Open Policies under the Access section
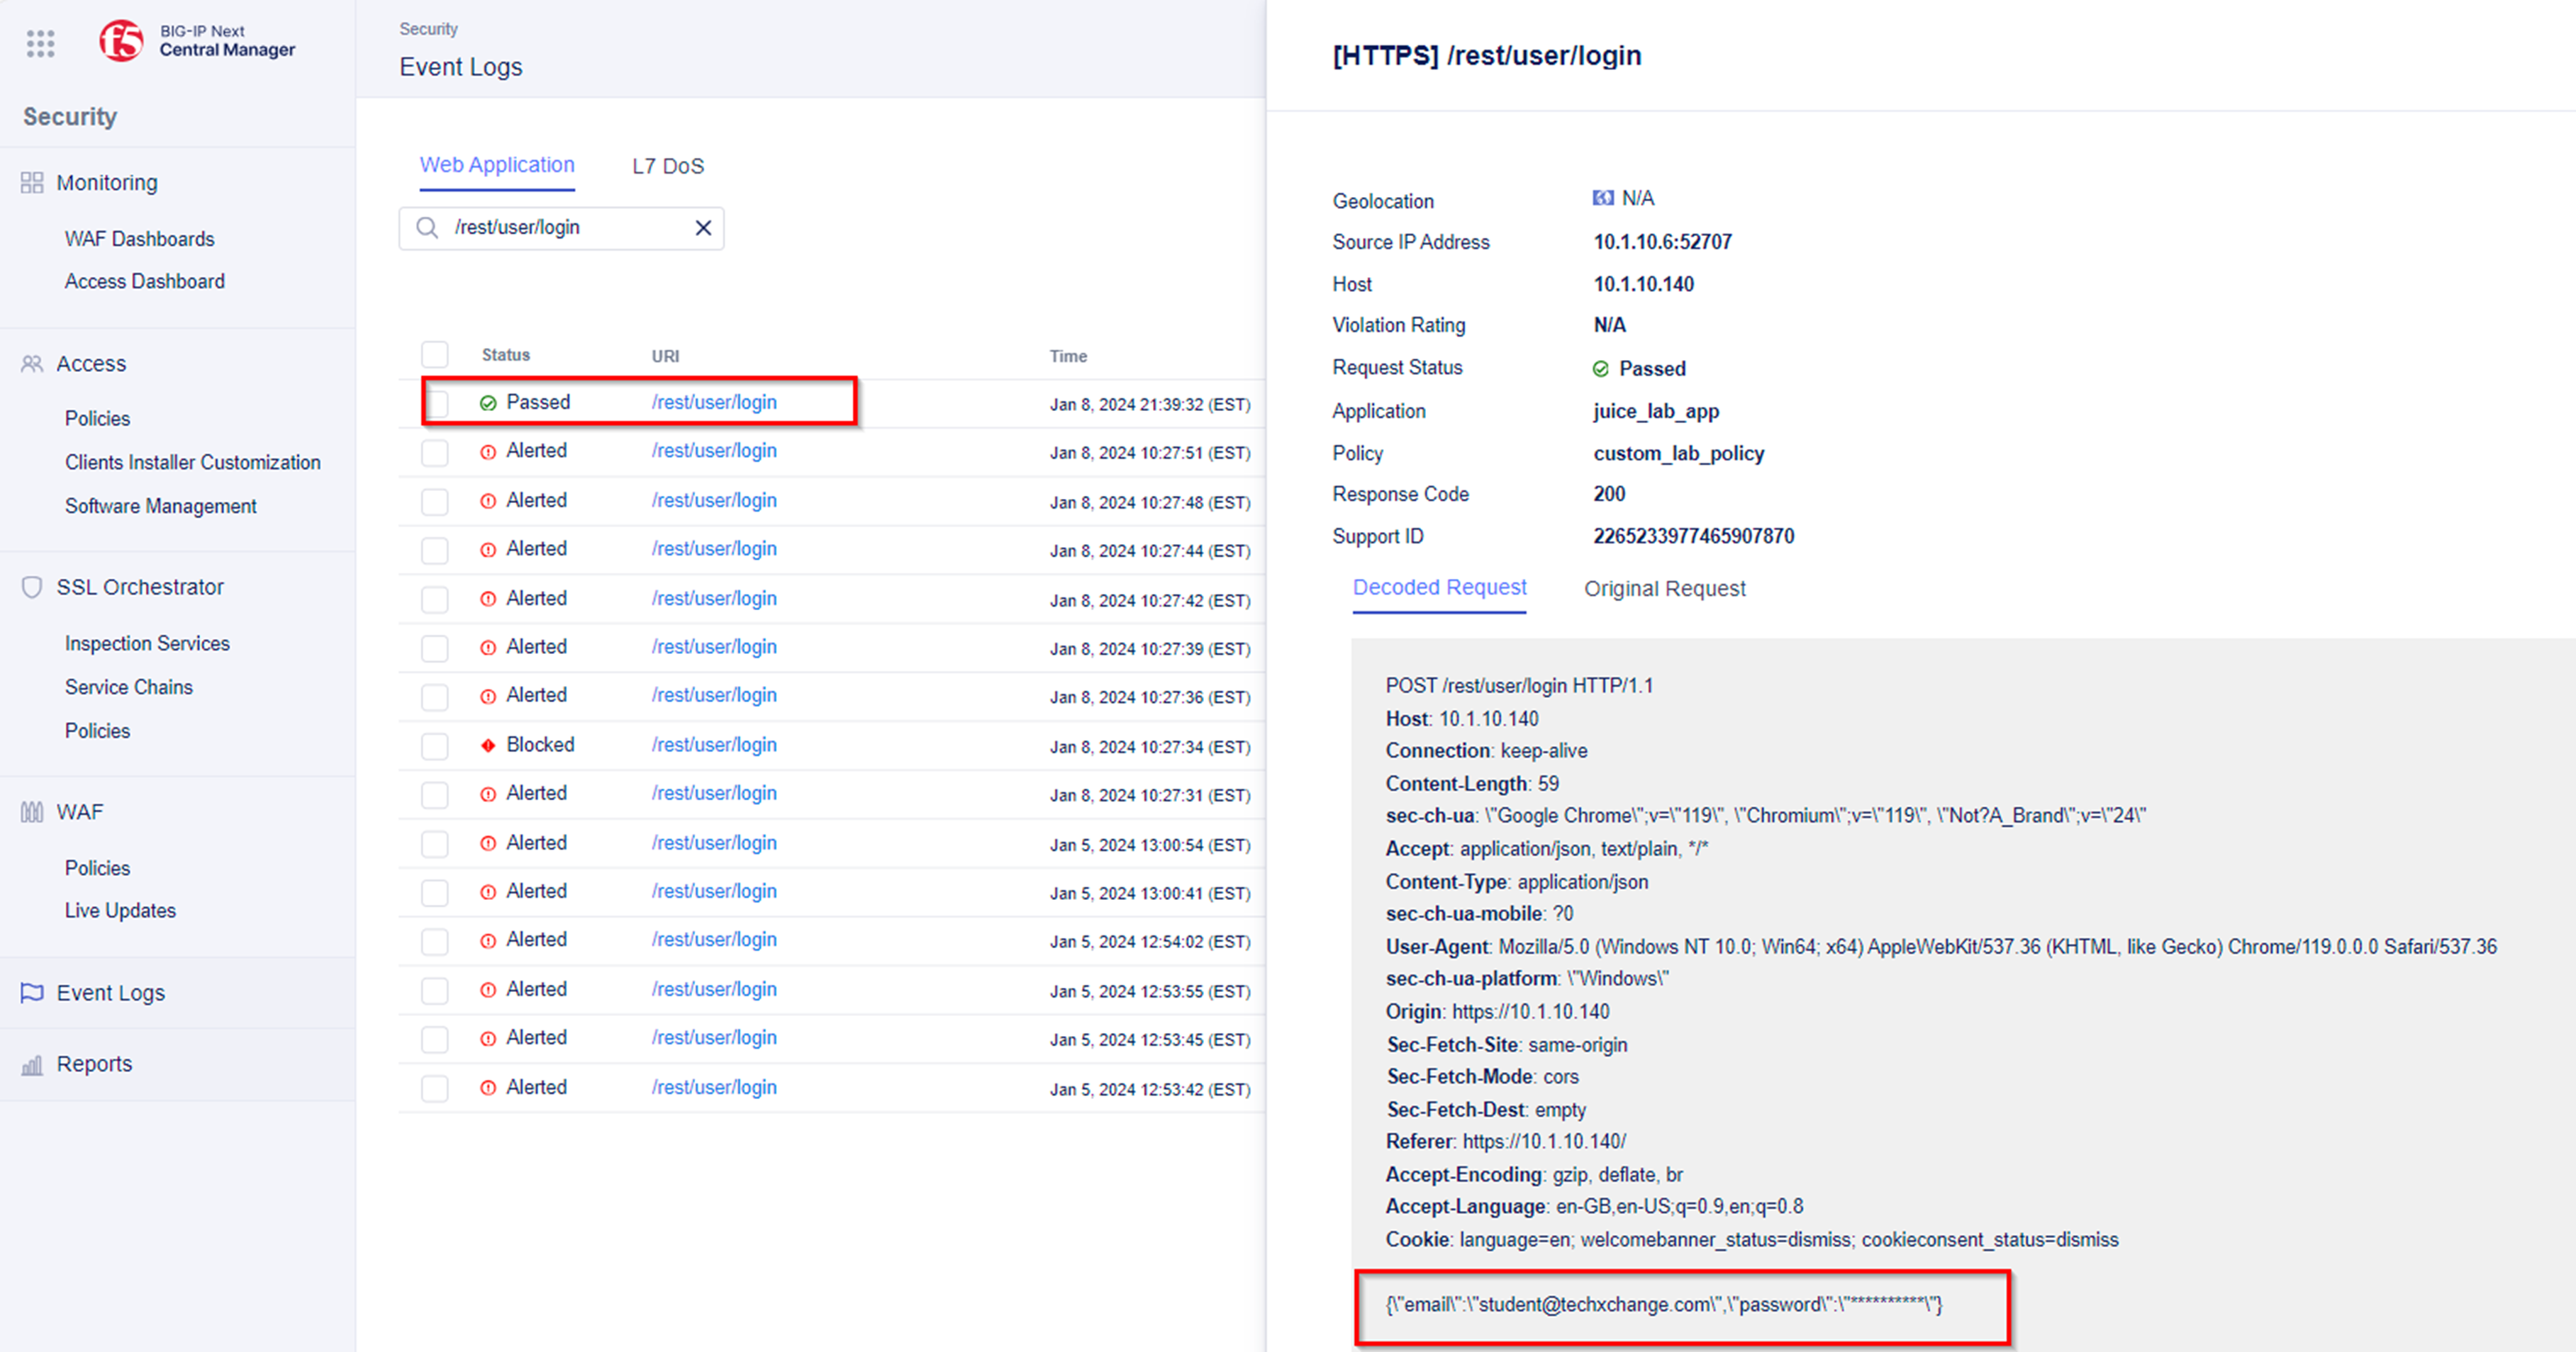 tap(97, 419)
